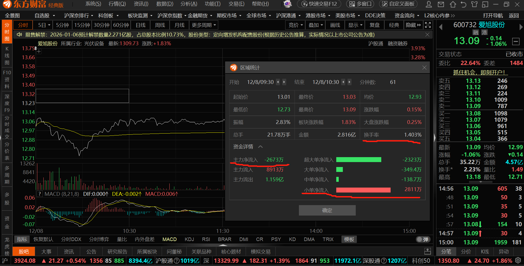This screenshot has height=266, width=524.
Task: Step start time forward arrow
Action: click(x=284, y=82)
